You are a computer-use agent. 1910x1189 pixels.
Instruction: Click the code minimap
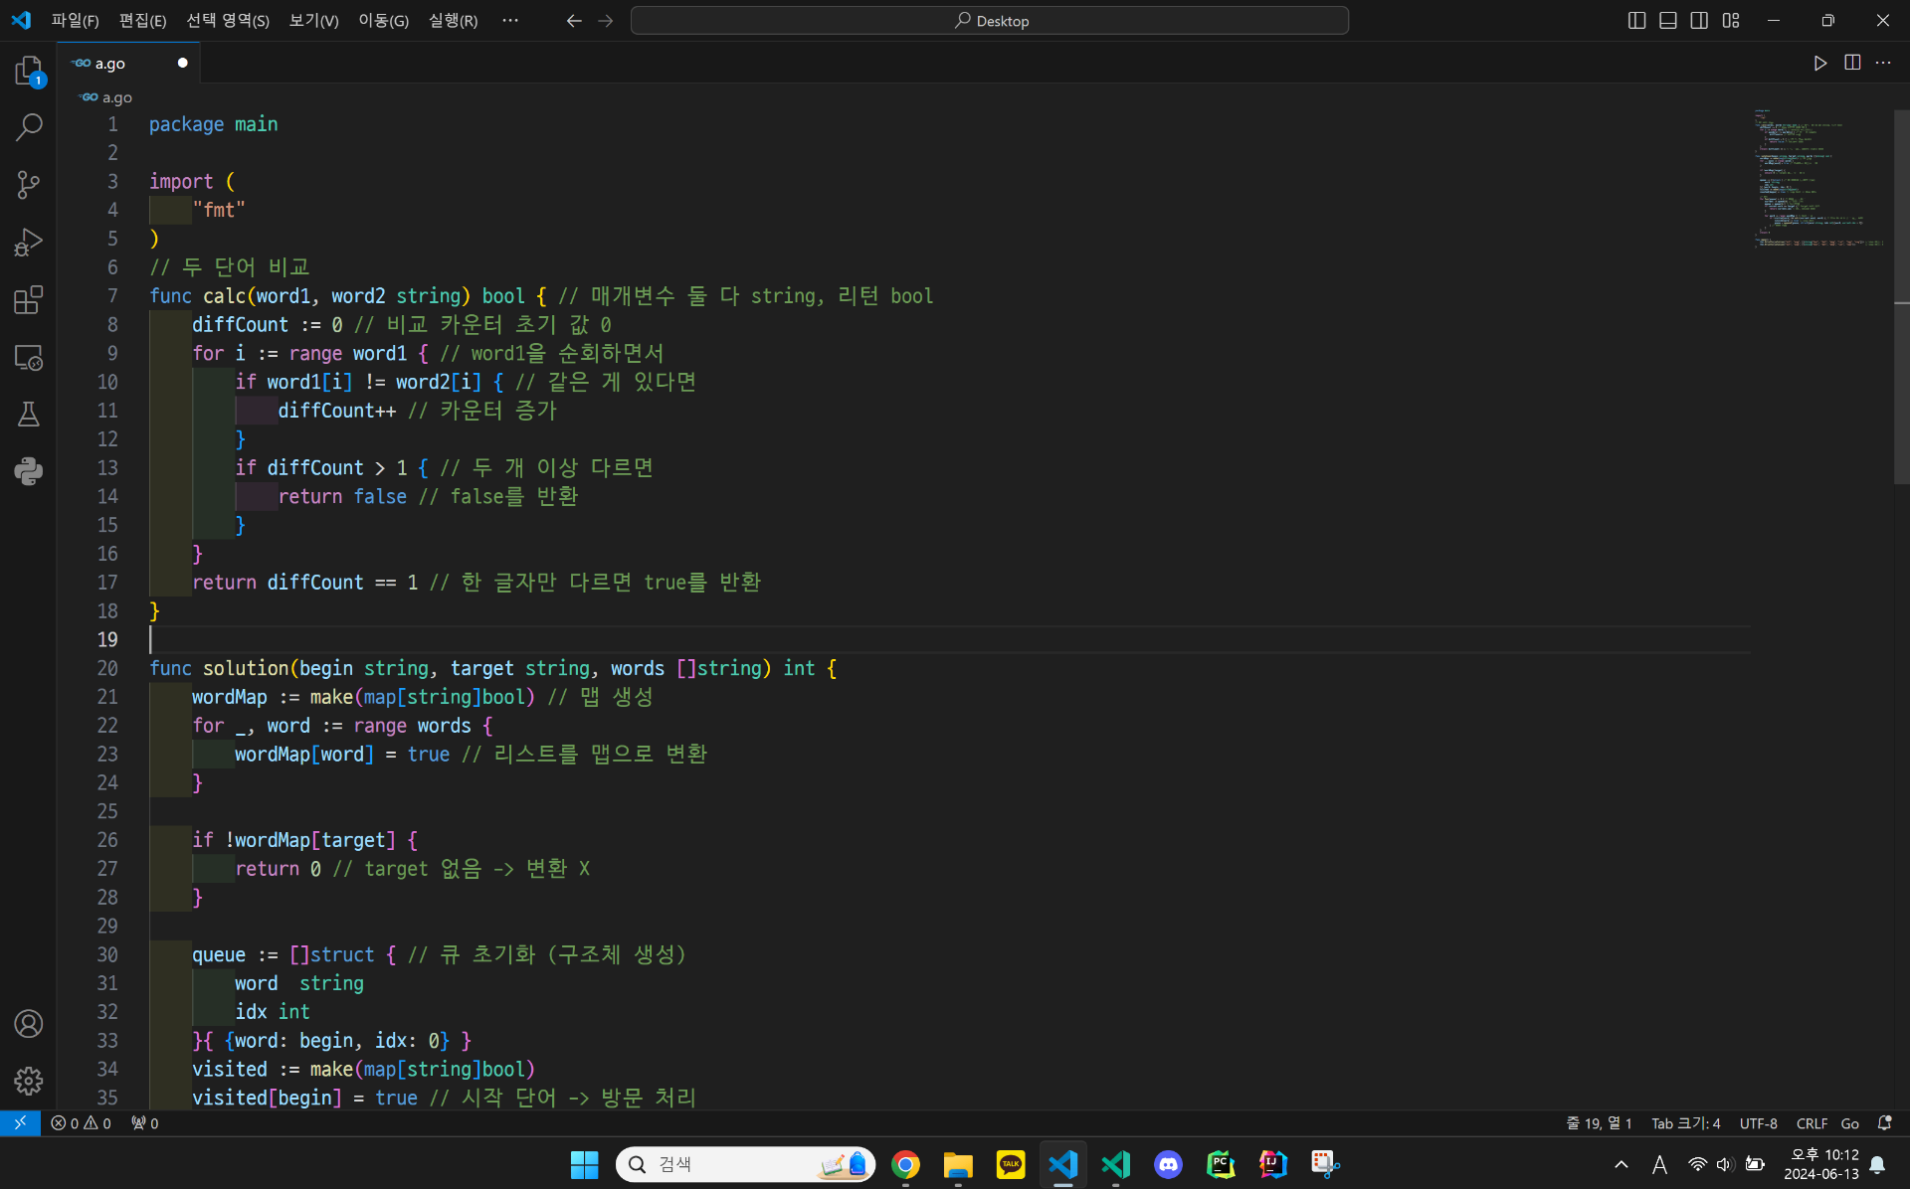click(x=1818, y=179)
